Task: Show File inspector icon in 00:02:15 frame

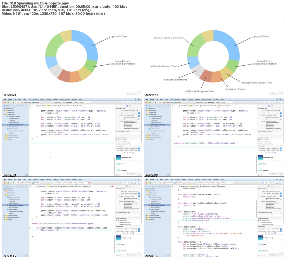Action: pos(127,106)
